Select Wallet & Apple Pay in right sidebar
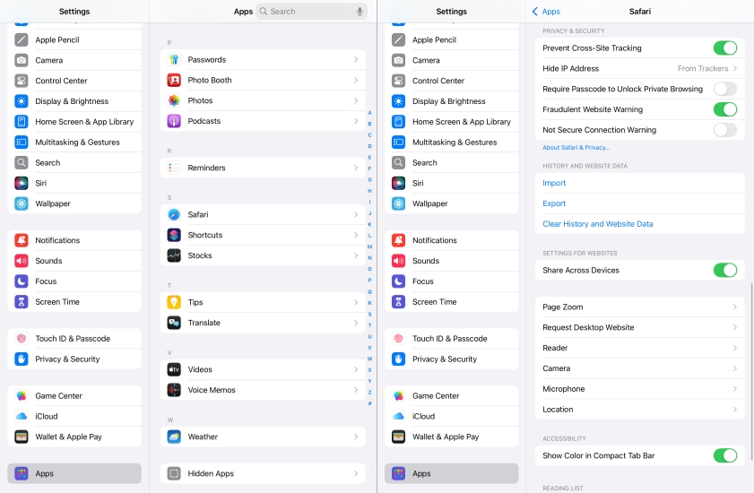This screenshot has height=493, width=754. 452,437
